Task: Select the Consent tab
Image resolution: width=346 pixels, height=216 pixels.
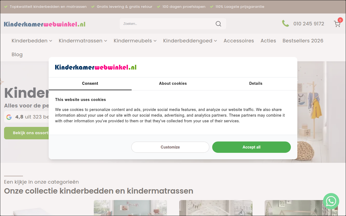Action: coord(90,84)
